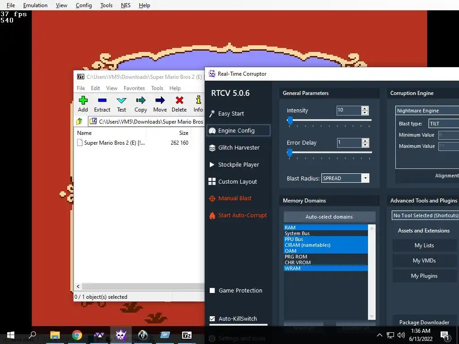Open the NES menu
Image resolution: width=459 pixels, height=344 pixels.
pos(126,5)
